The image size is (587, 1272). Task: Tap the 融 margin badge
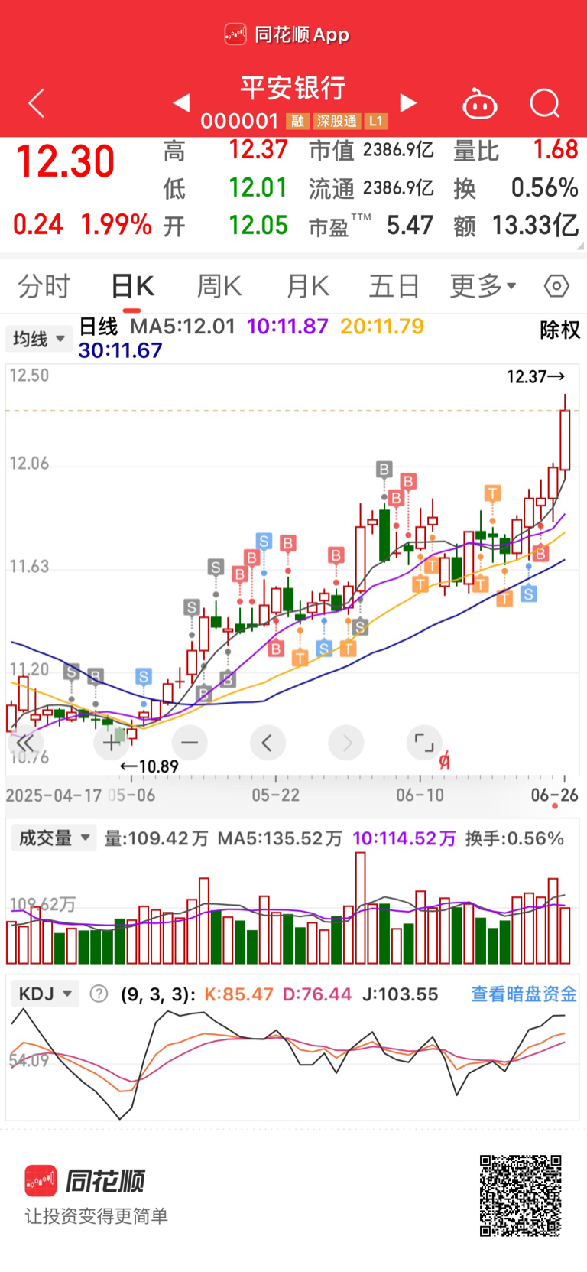click(x=298, y=121)
